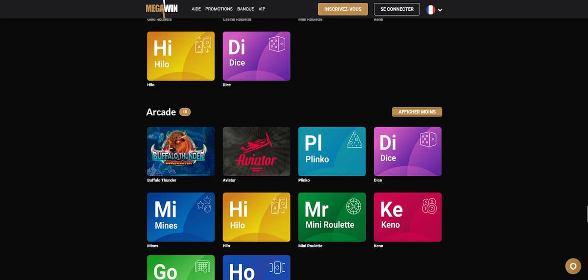Open the Hilo tile in Arcade section
Screen dimensions: 588x280
(256, 217)
